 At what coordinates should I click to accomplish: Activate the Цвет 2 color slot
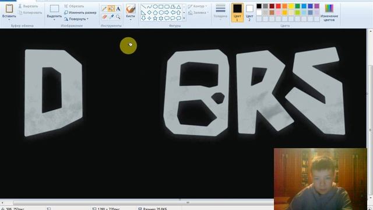click(249, 13)
